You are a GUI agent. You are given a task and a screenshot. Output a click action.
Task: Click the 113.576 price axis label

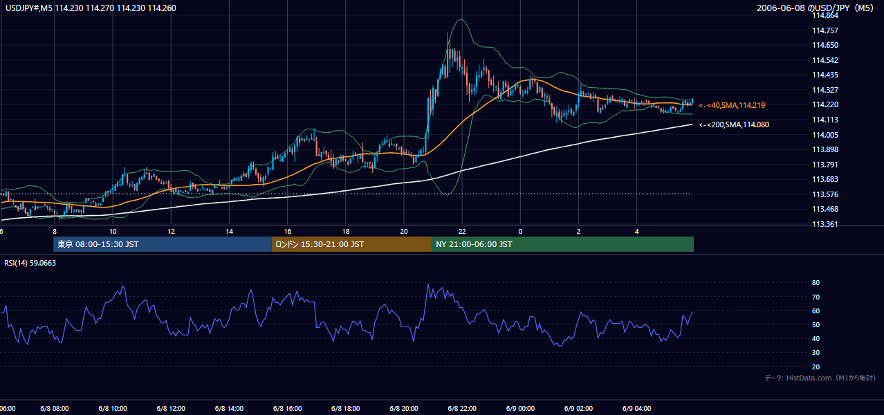click(x=825, y=194)
